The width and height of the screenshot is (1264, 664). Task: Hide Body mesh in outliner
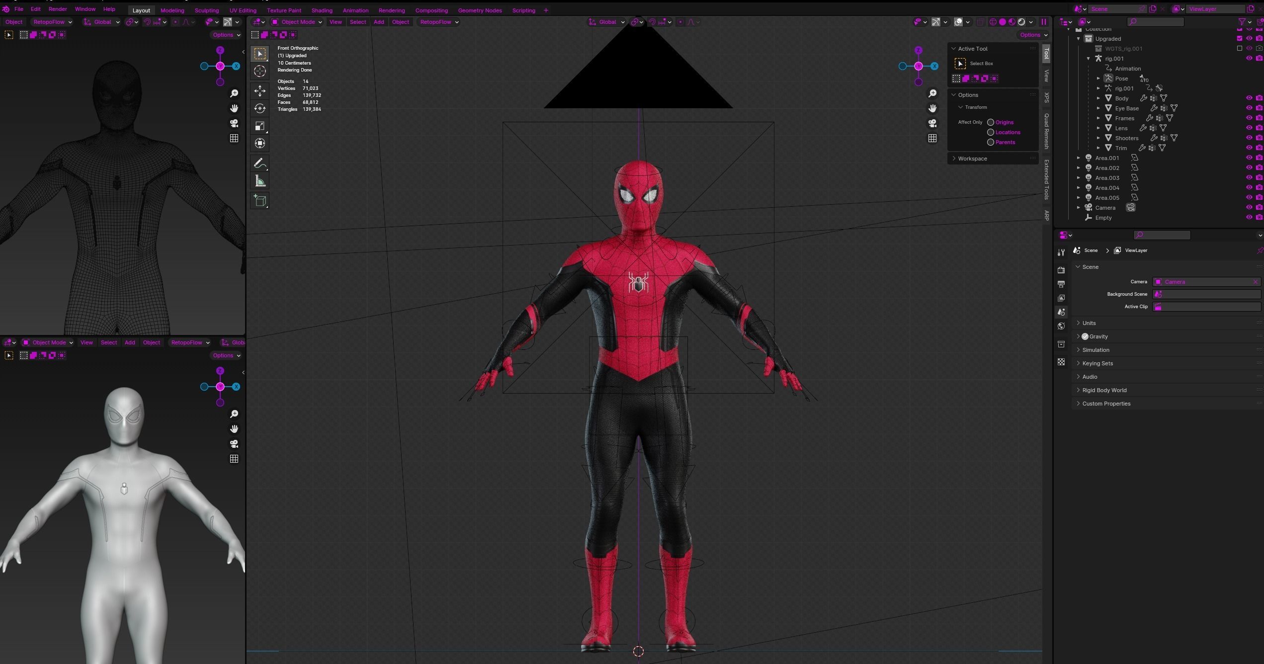tap(1249, 98)
